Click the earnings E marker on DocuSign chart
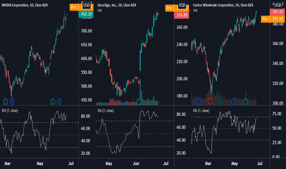Viewport: 286px width, 169px height. 139,101
